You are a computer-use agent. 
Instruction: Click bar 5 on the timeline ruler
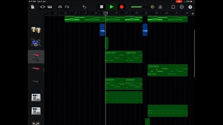(66, 13)
